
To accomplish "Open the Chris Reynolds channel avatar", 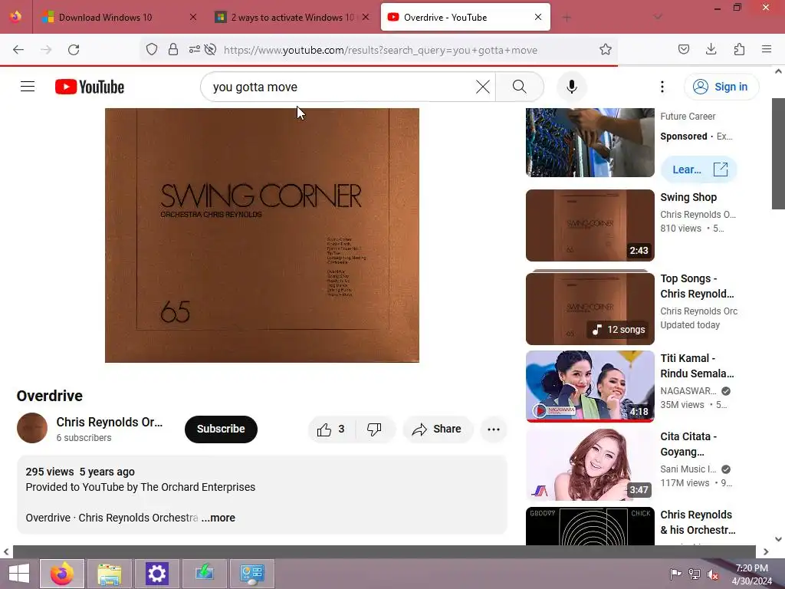I will tap(32, 428).
